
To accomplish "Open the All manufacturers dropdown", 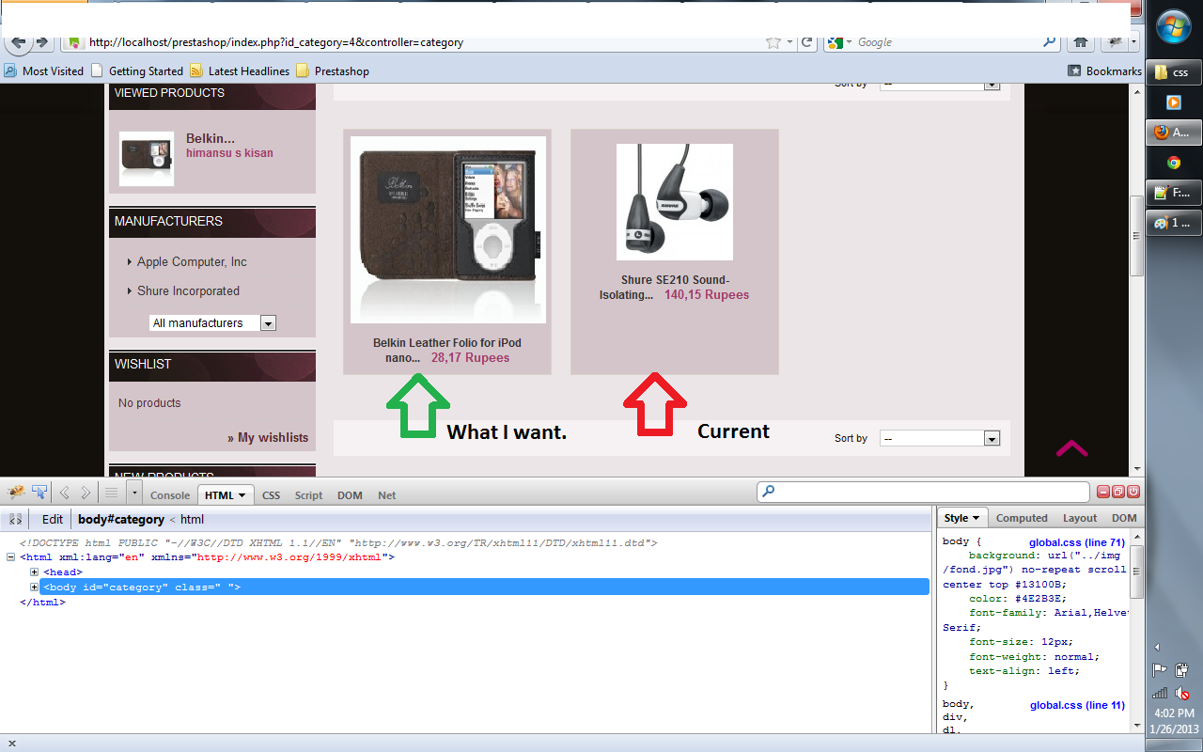I will coord(212,323).
